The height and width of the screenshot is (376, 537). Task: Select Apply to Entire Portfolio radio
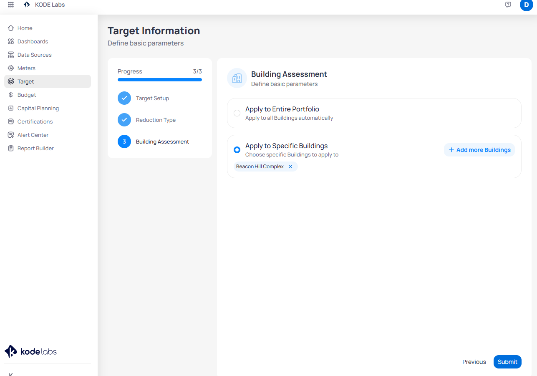[x=237, y=113]
